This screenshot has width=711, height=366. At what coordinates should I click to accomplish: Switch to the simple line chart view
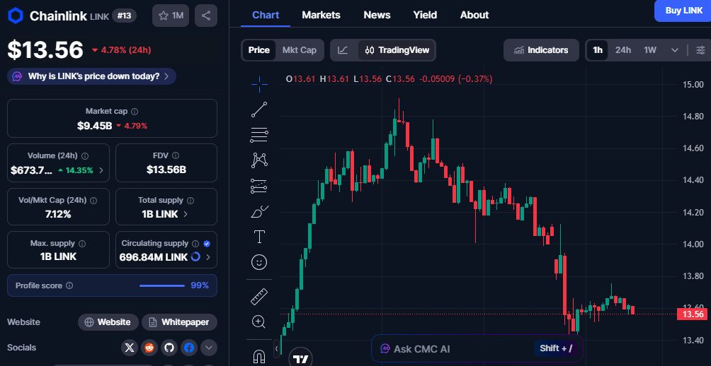coord(343,50)
